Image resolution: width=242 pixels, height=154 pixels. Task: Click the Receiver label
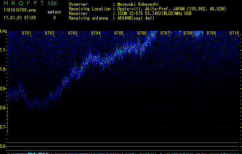[x=78, y=13]
